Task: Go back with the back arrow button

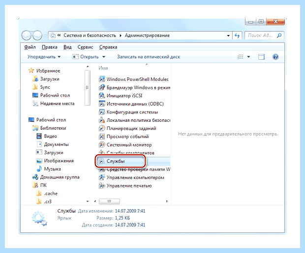Action: pos(26,36)
